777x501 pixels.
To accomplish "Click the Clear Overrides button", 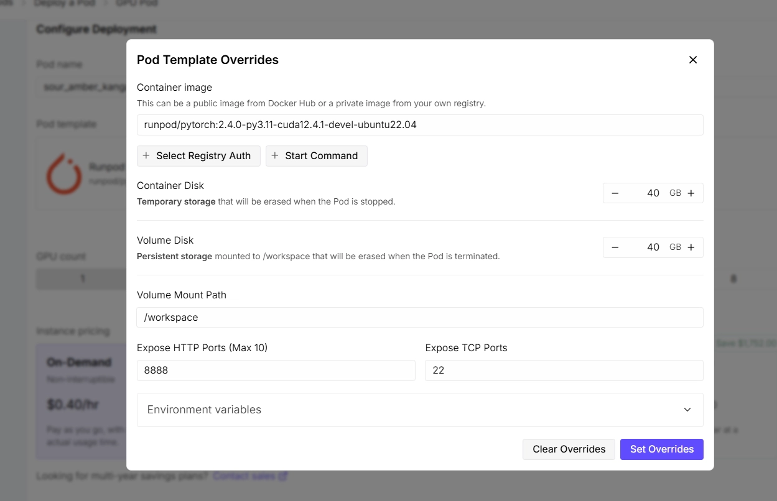I will click(x=569, y=449).
